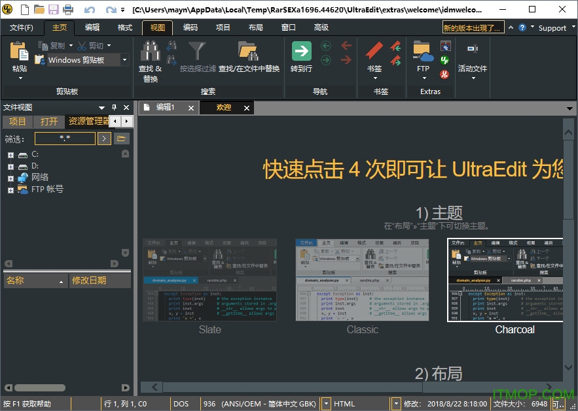Launch the UltraCompare (UC) icon
Image resolution: width=578 pixels, height=411 pixels.
point(446,46)
